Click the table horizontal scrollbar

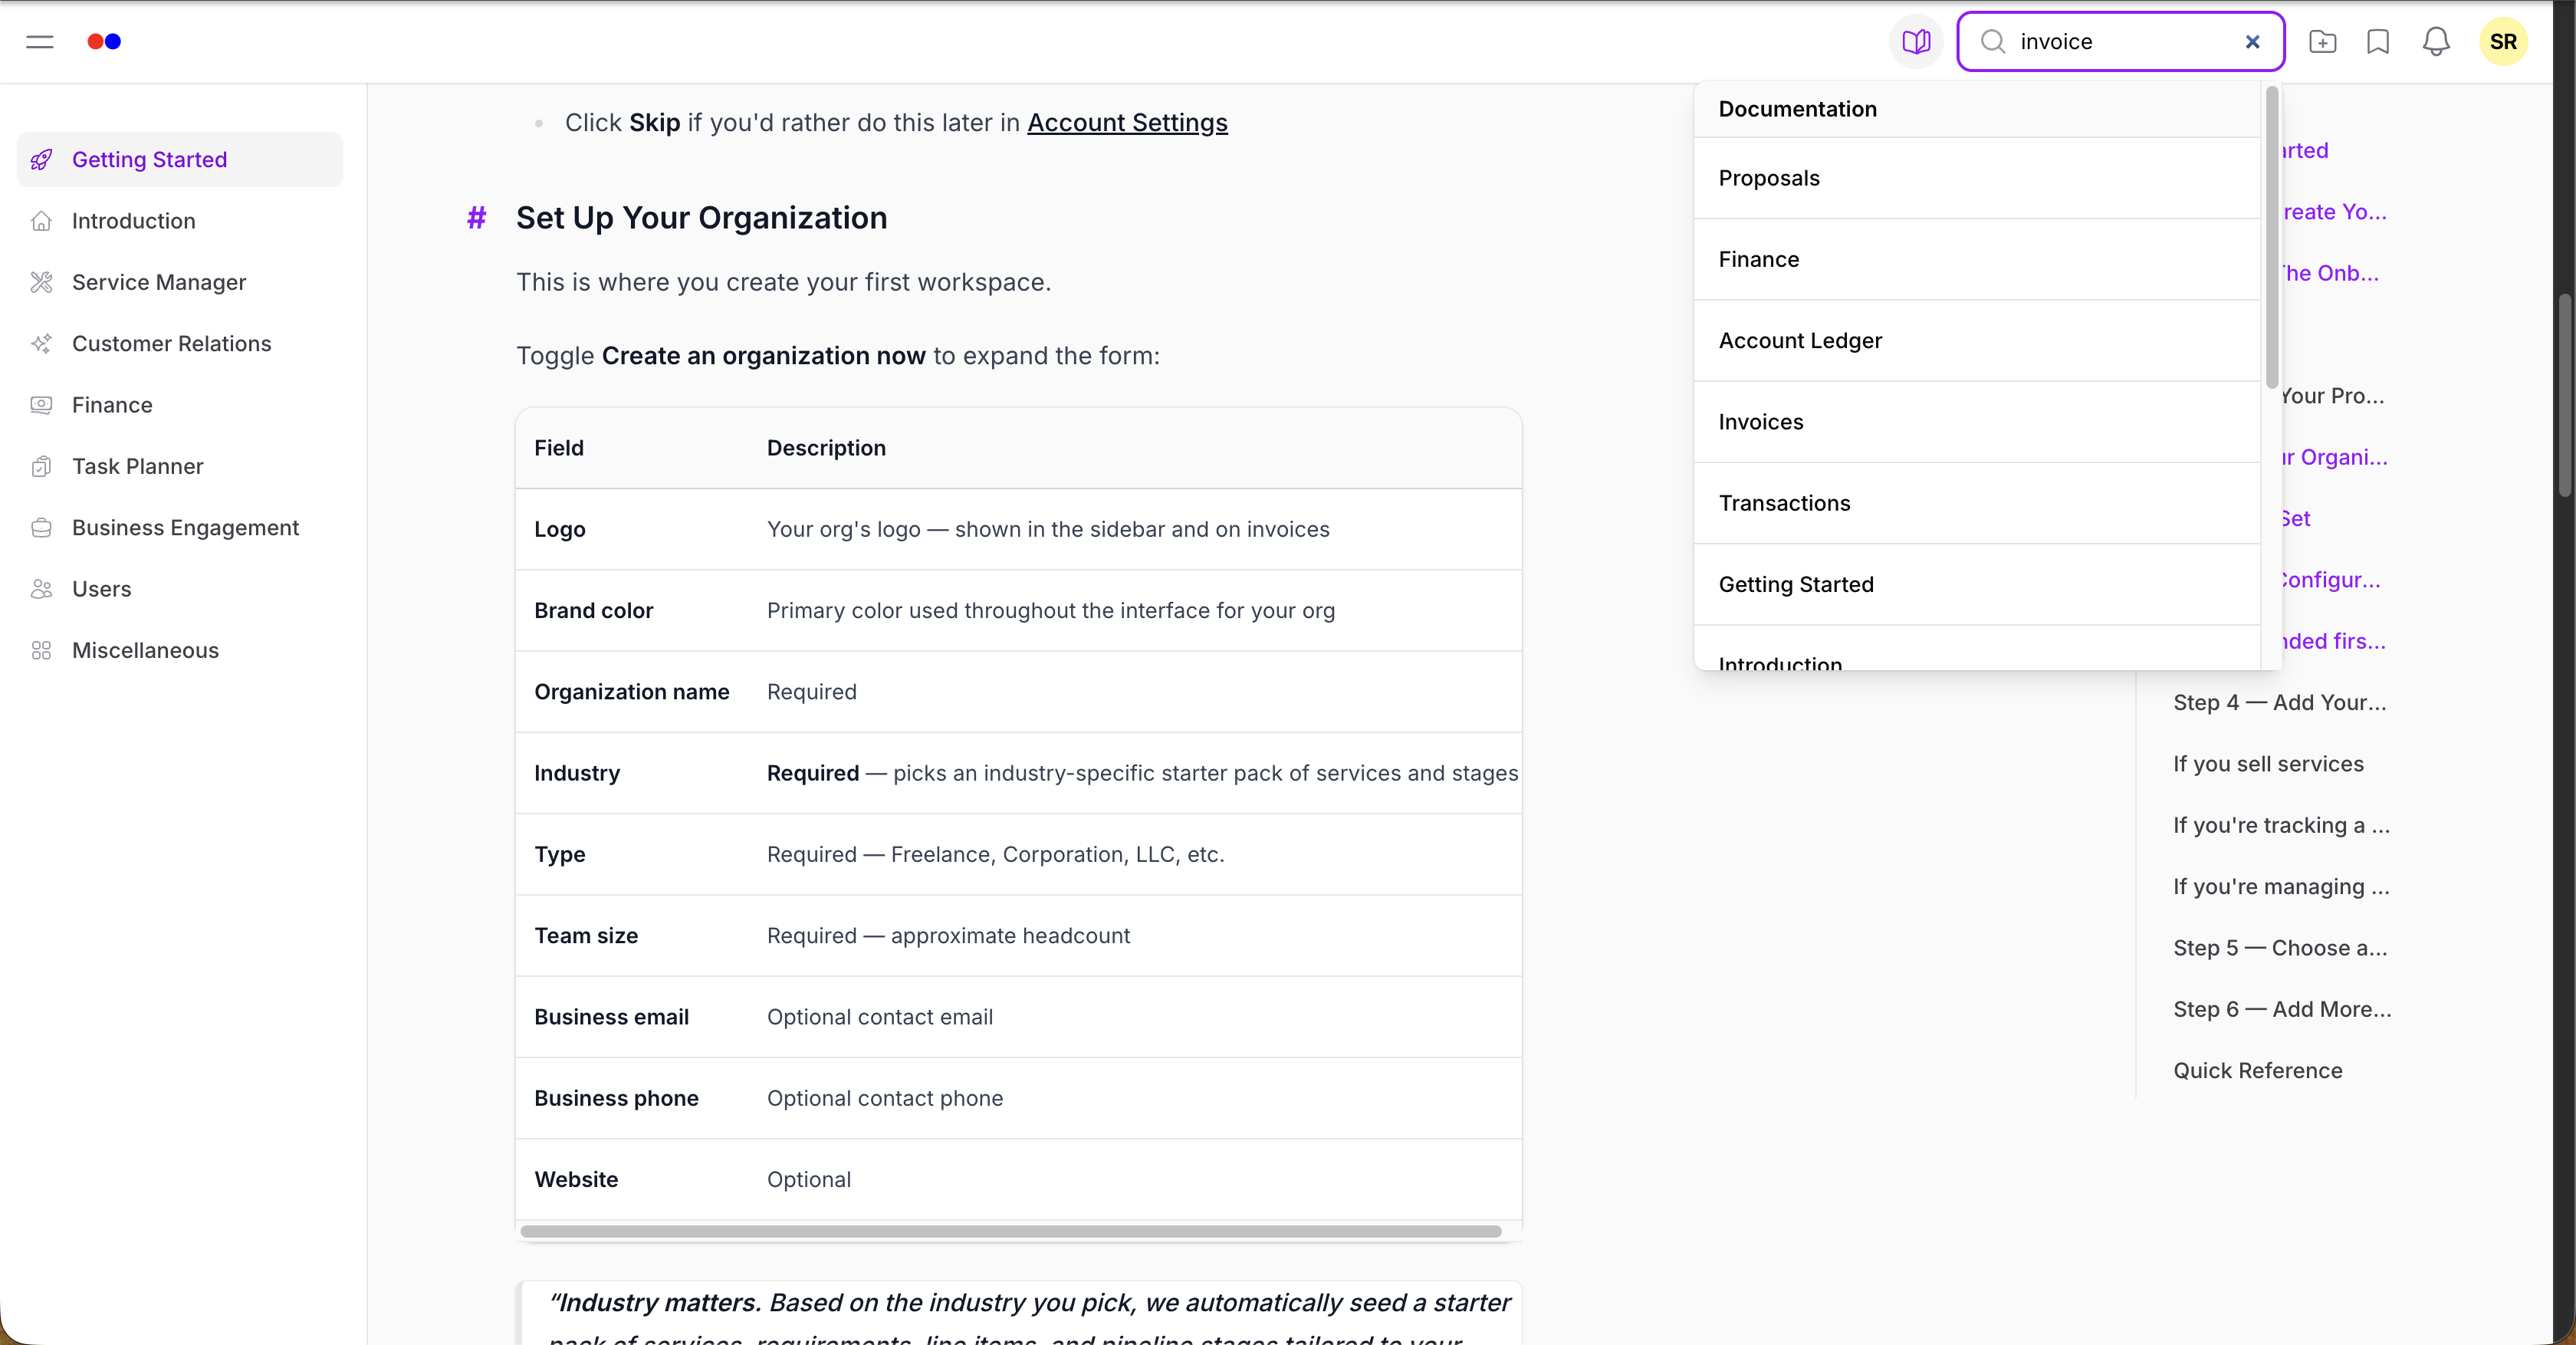point(1010,1231)
